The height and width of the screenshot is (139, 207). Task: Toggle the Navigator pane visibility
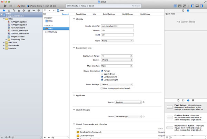click(193, 6)
